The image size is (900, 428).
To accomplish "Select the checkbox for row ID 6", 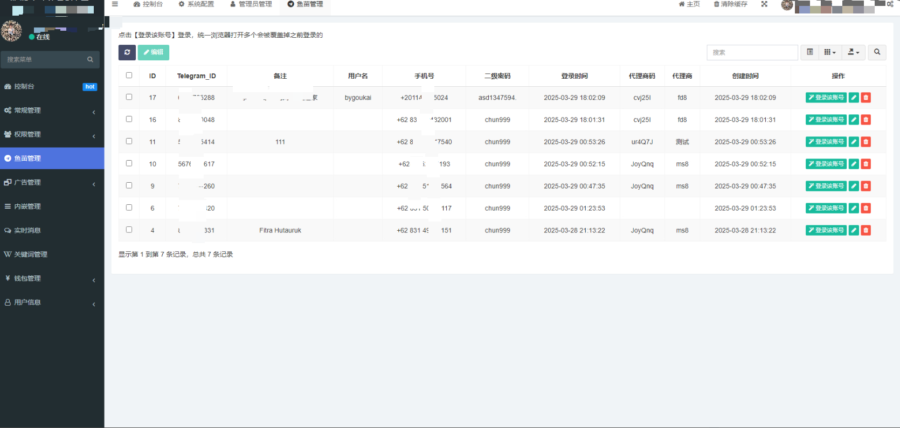I will [x=129, y=208].
